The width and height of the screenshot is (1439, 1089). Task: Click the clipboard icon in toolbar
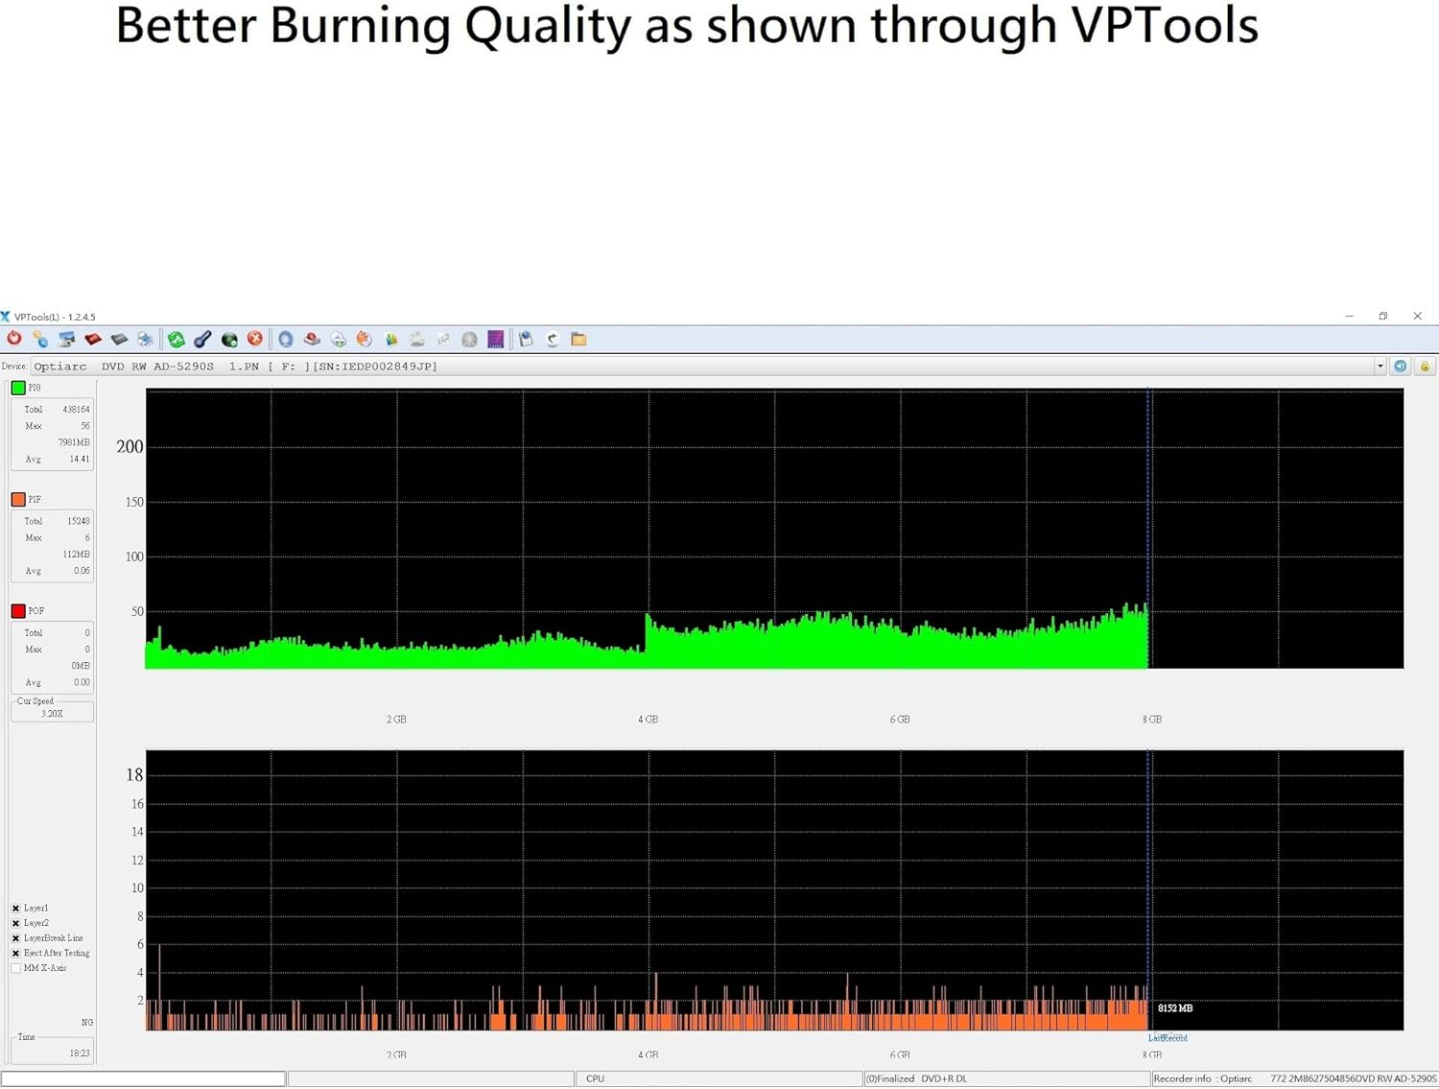click(x=526, y=339)
